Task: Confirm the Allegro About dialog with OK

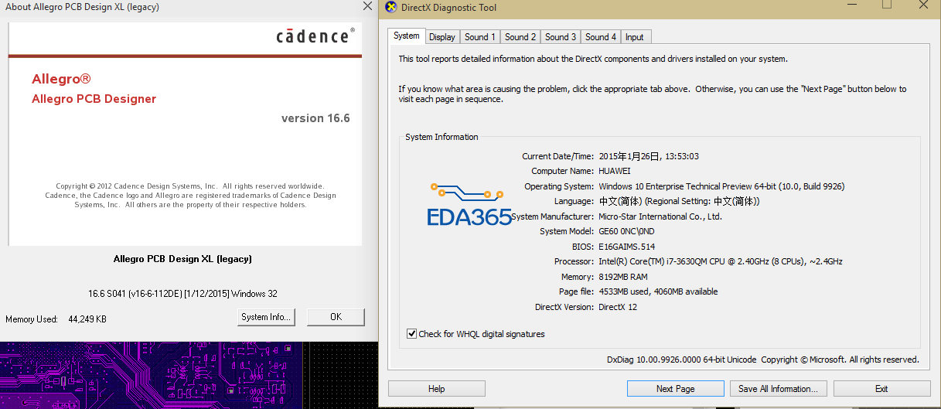Action: [x=336, y=317]
